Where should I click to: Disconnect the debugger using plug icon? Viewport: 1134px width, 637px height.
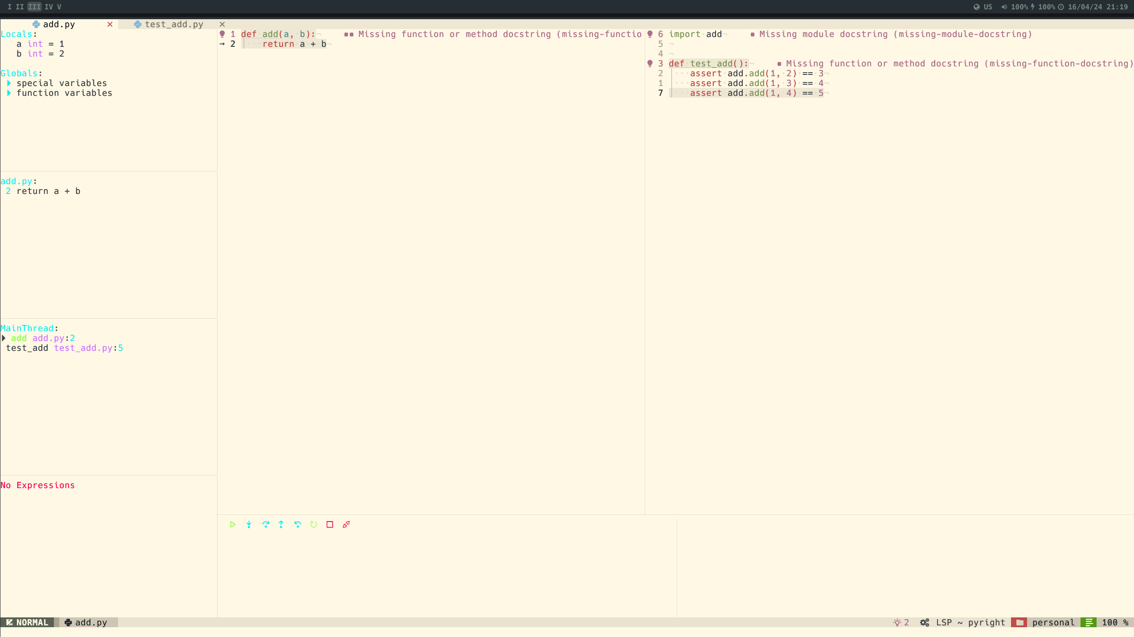point(346,524)
